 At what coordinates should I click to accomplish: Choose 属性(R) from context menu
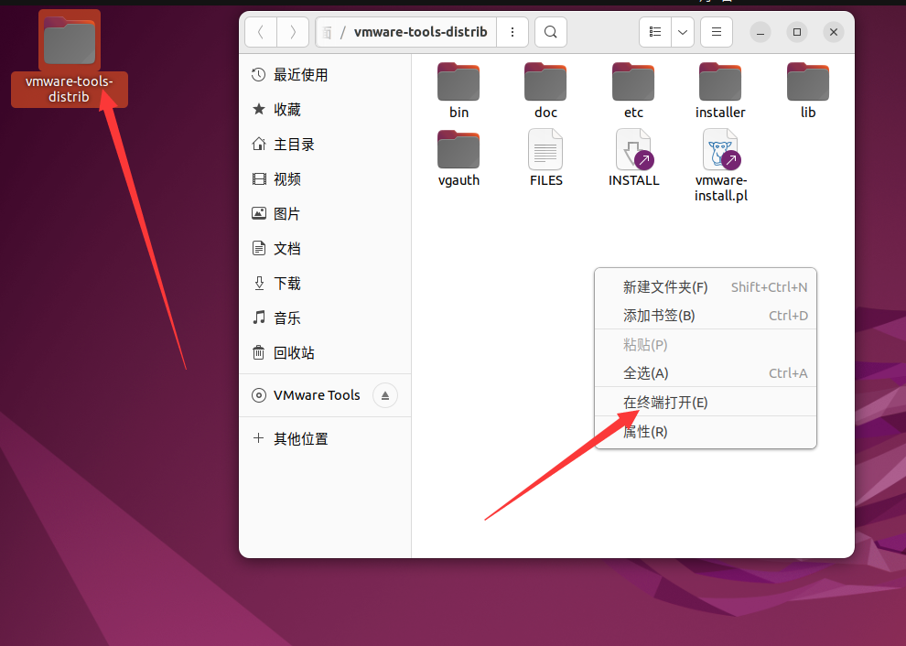[x=706, y=432]
